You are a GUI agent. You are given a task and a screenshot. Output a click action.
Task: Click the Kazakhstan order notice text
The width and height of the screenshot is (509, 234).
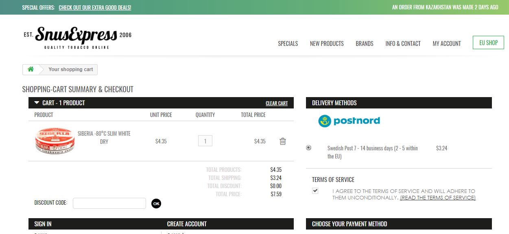point(445,7)
